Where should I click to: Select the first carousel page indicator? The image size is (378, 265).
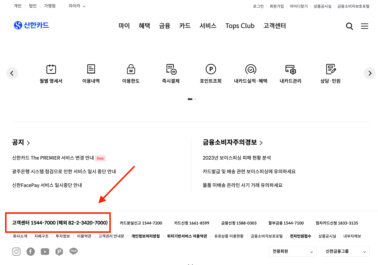coord(190,99)
